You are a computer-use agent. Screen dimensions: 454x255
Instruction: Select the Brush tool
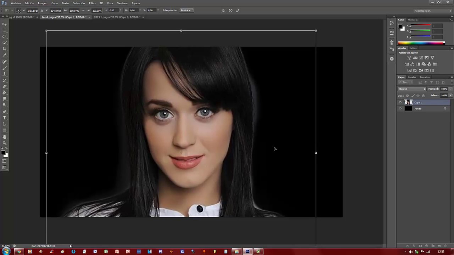click(5, 68)
